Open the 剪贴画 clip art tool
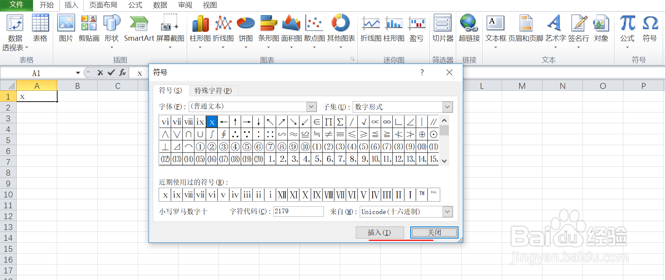Screen dimensions: 665x280 point(89,28)
